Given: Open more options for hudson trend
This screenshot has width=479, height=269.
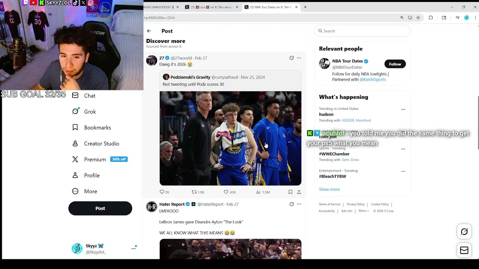Looking at the screenshot, I should (x=403, y=109).
